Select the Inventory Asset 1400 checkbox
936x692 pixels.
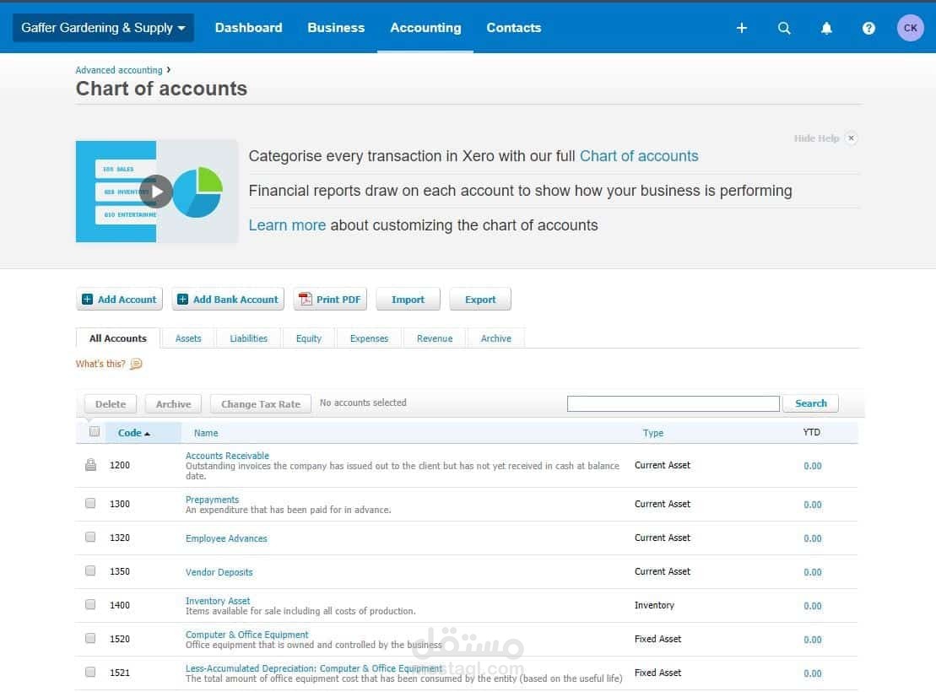pos(90,604)
